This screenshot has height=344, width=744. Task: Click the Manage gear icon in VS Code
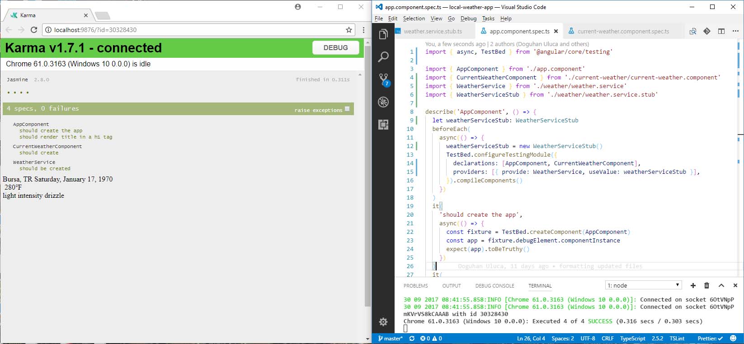(383, 322)
